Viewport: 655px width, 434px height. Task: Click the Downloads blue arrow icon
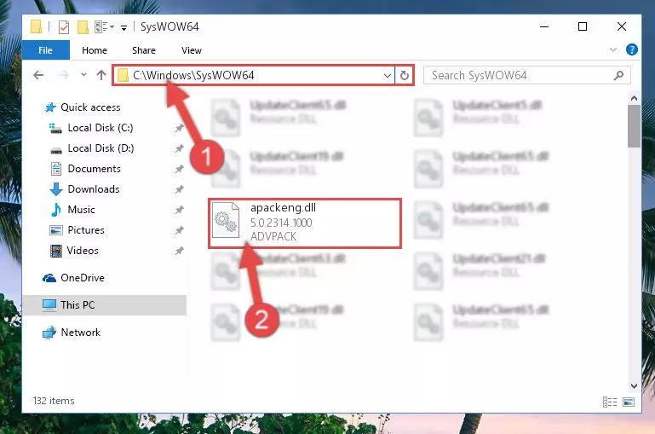click(56, 189)
